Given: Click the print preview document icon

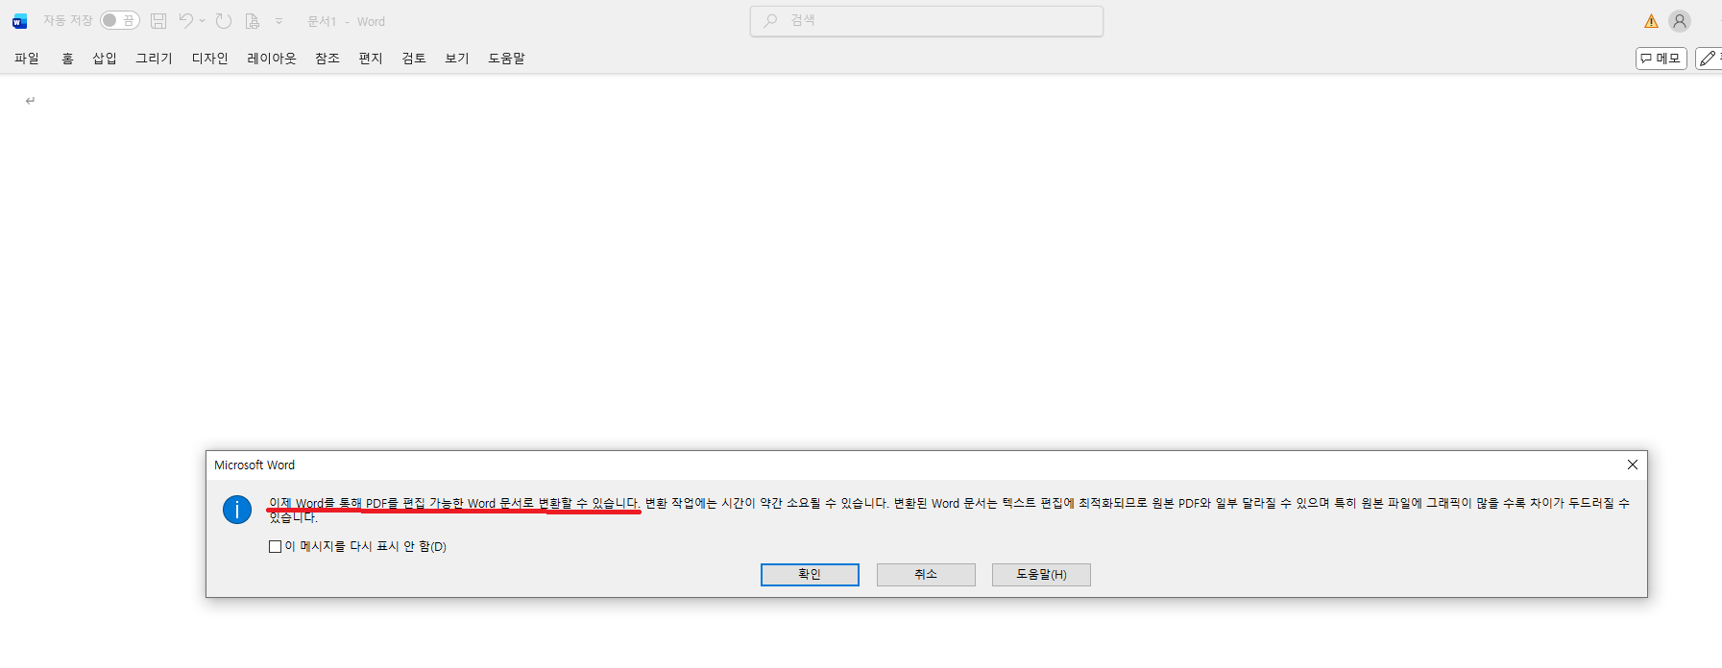Looking at the screenshot, I should tap(253, 20).
